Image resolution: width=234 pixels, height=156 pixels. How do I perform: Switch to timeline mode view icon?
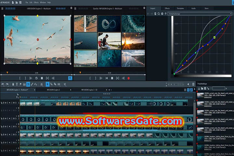pyautogui.click(x=188, y=90)
